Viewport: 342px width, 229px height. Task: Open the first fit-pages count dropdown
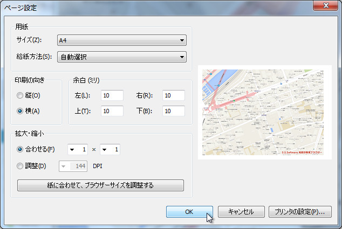[x=78, y=149]
